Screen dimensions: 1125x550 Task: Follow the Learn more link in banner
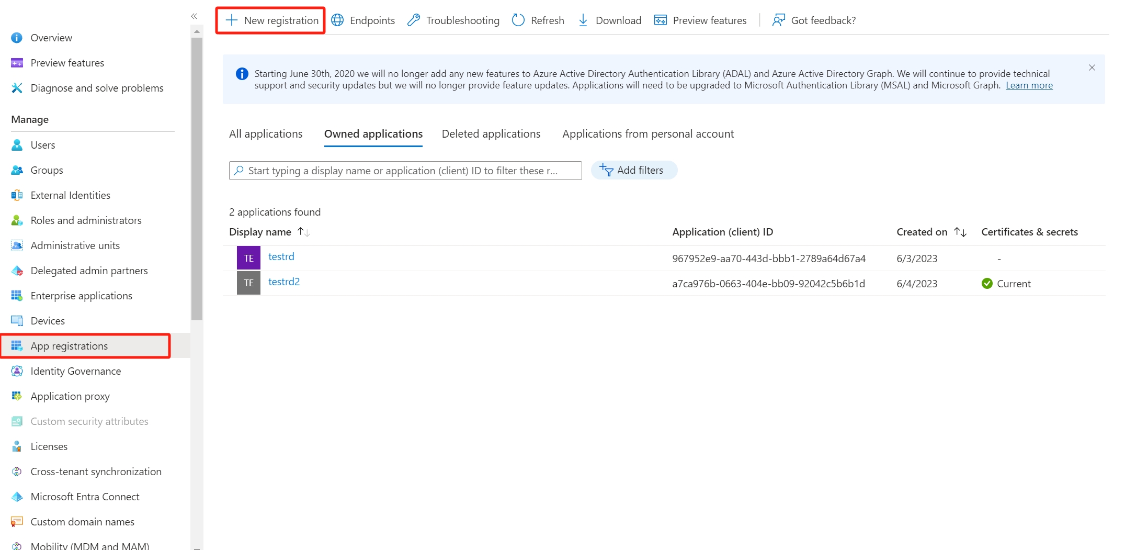coord(1029,85)
